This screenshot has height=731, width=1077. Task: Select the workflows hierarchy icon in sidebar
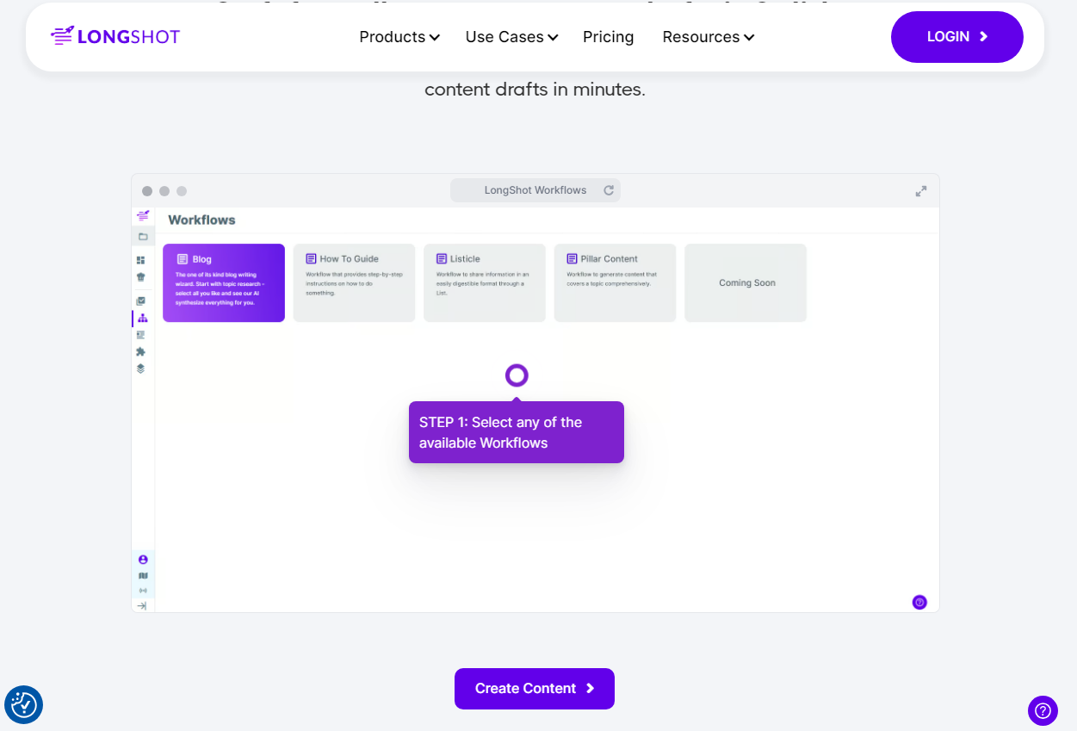click(142, 318)
